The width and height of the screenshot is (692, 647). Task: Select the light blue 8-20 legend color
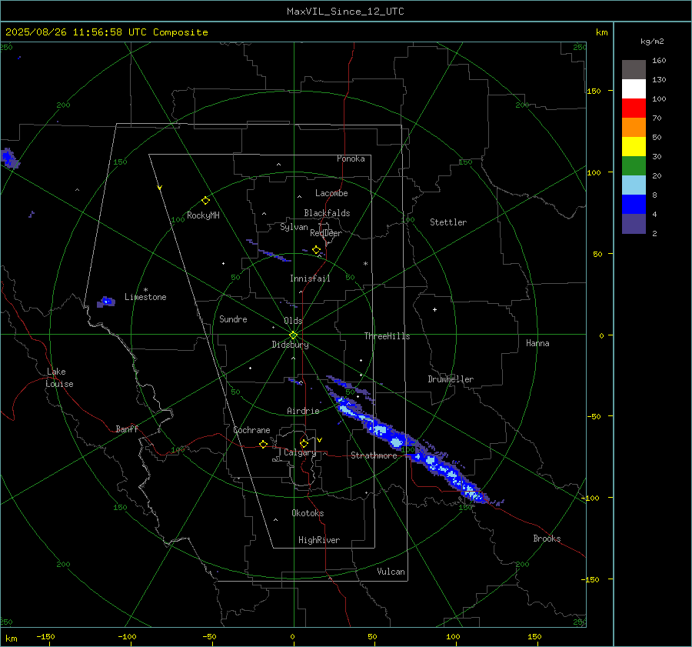(x=634, y=185)
